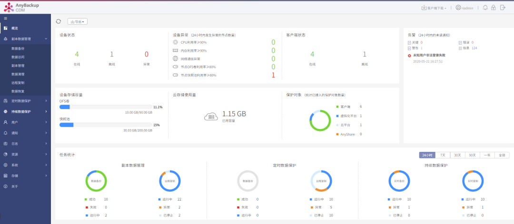
Task: Log out using the exit icon
Action: point(503,8)
